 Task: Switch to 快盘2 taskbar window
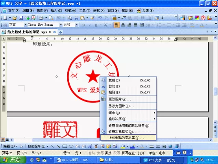[x=119, y=160]
